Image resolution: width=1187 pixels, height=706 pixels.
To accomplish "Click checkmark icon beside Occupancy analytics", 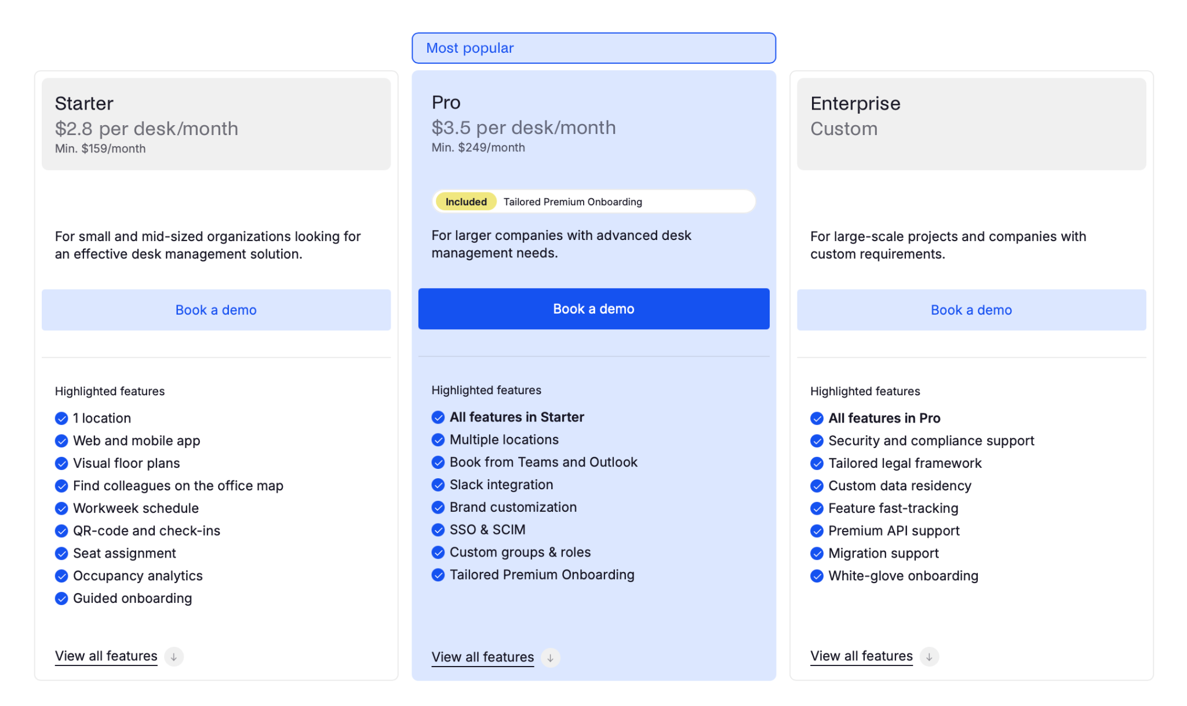I will 61,577.
